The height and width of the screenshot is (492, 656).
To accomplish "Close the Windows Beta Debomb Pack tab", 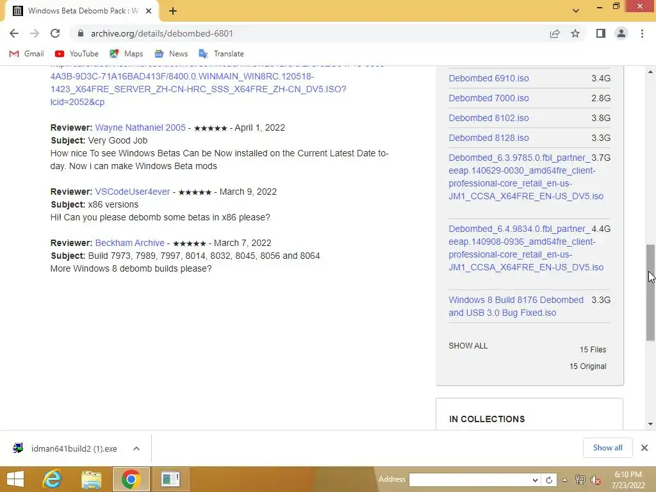I will tap(149, 11).
